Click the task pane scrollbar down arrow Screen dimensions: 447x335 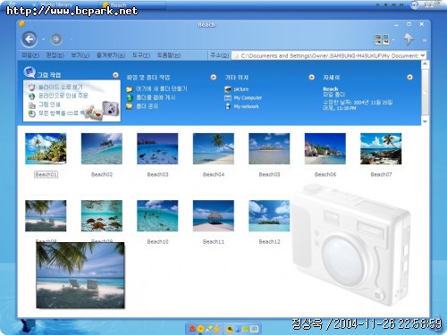pos(425,121)
